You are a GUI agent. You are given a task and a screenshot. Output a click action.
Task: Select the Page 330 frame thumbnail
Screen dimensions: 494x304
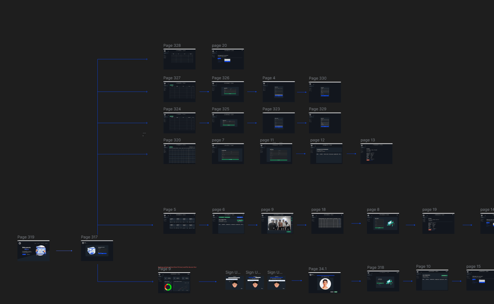325,92
